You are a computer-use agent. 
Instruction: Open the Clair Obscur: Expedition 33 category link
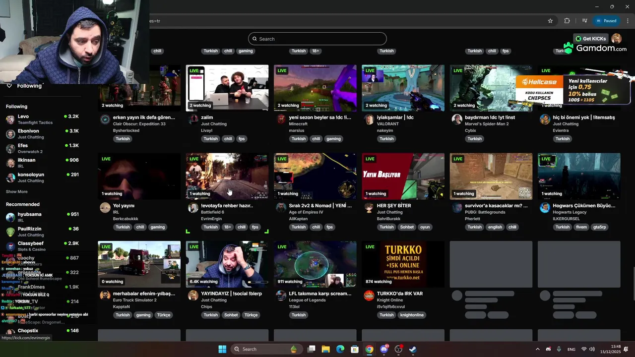point(139,124)
